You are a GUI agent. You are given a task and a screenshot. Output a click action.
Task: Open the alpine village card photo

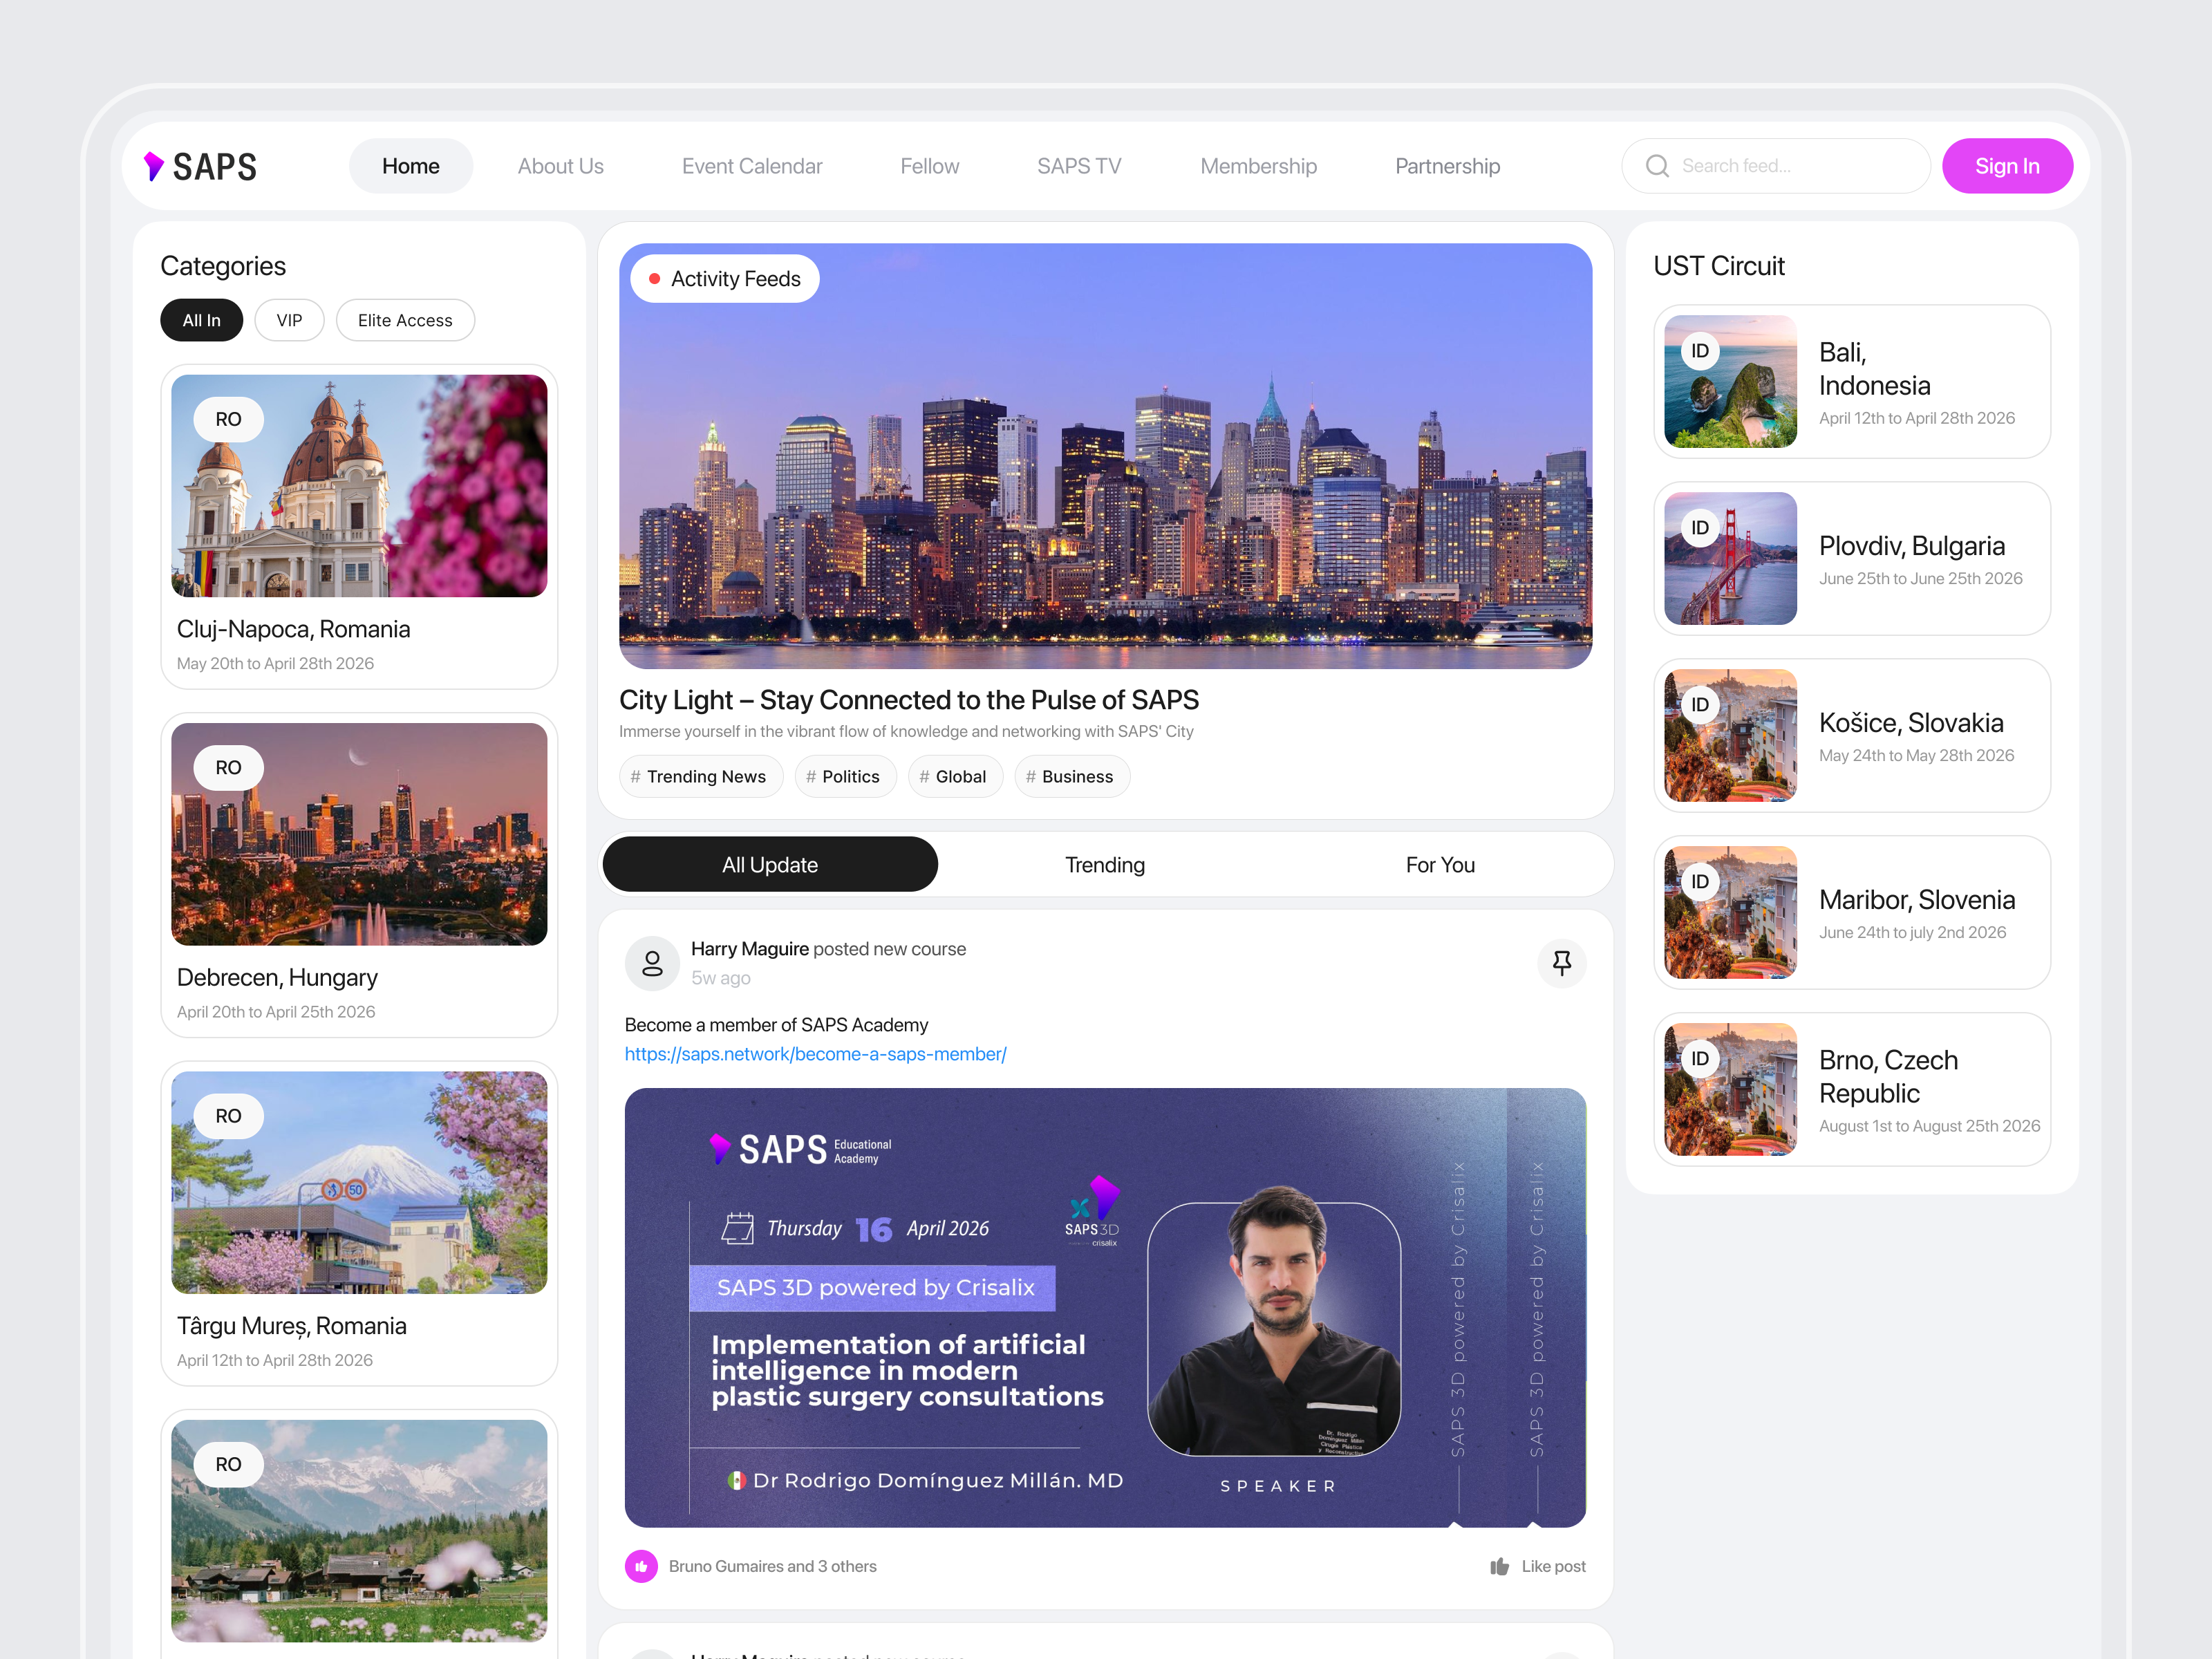point(359,1531)
